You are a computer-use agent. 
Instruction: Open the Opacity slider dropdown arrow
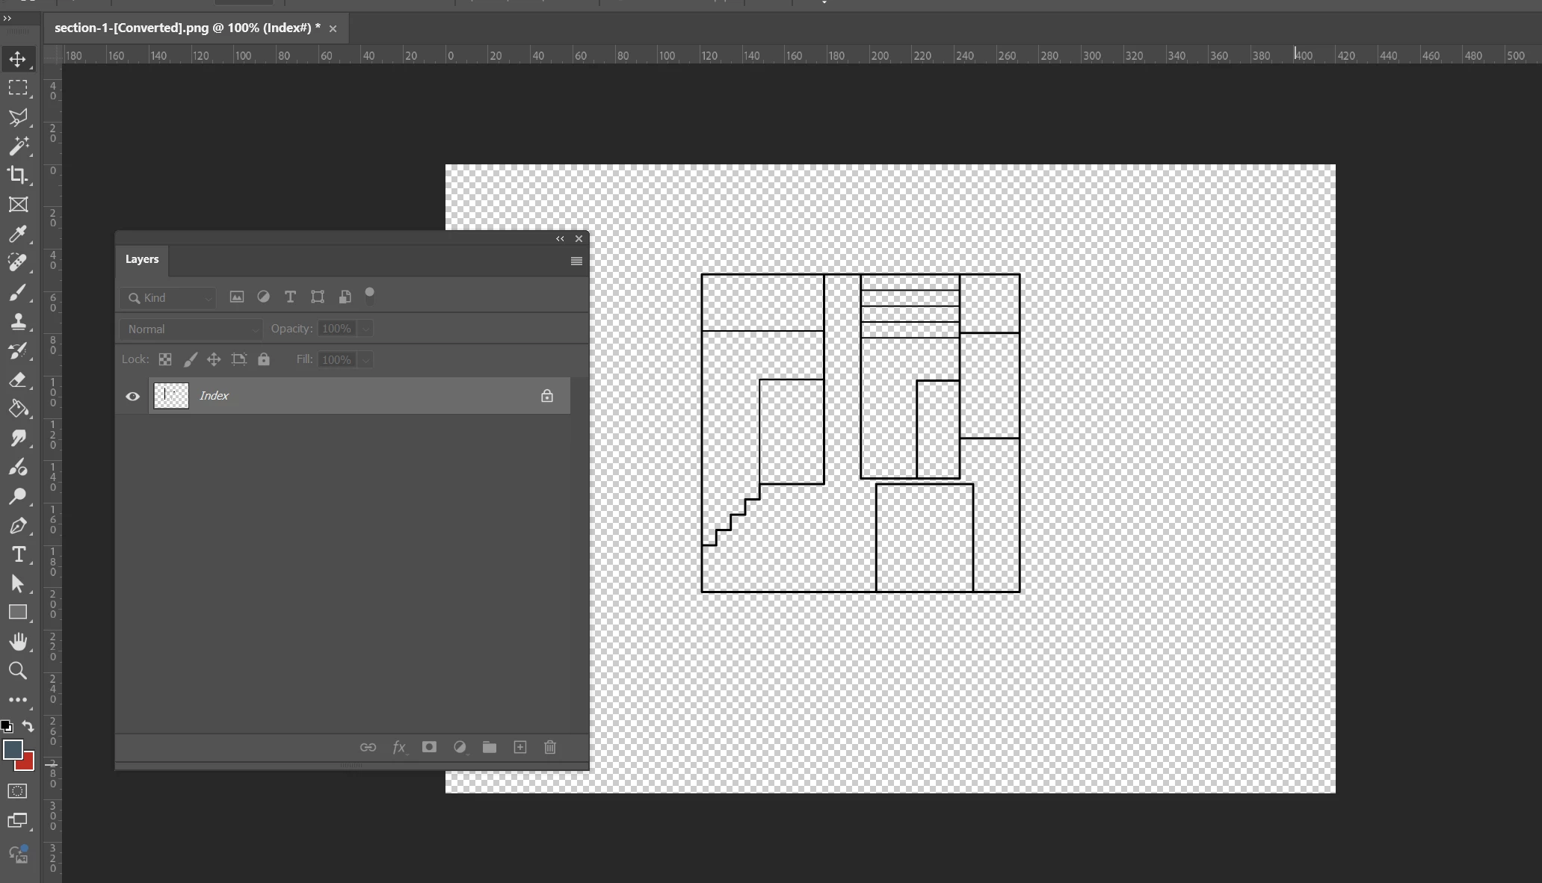366,329
